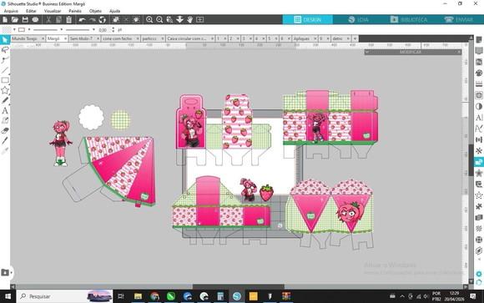This screenshot has height=303, width=484.
Task: Open the fill color dropdown arrow
Action: pos(14,30)
